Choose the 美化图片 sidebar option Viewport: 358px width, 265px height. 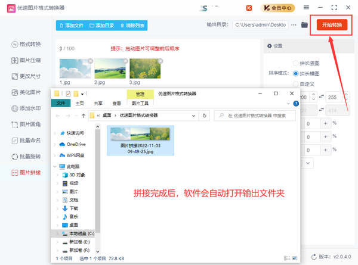pos(26,93)
